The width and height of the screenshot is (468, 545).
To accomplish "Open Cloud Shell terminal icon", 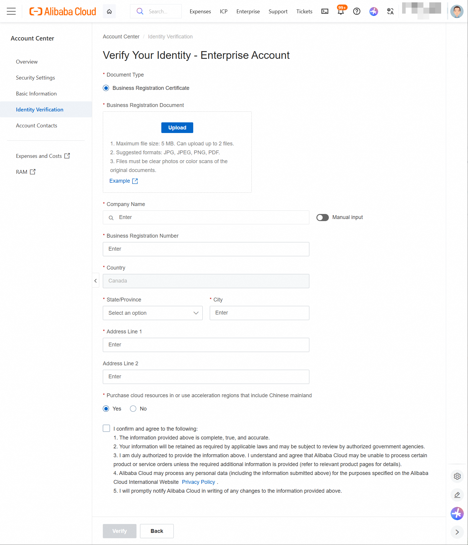I will pyautogui.click(x=325, y=11).
